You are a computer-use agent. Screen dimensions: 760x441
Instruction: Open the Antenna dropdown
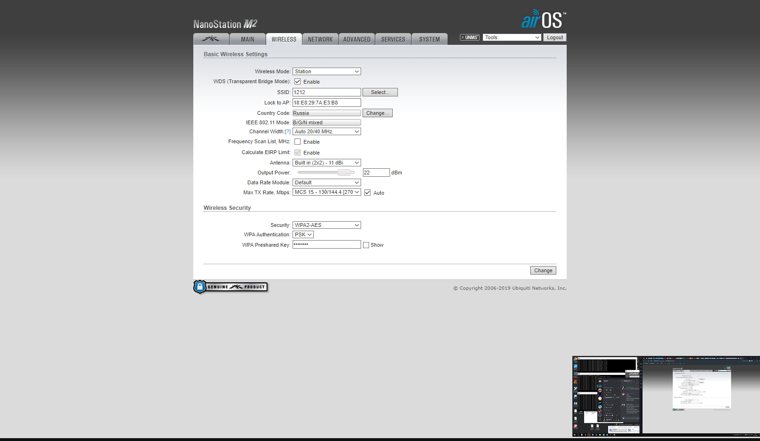pos(327,163)
